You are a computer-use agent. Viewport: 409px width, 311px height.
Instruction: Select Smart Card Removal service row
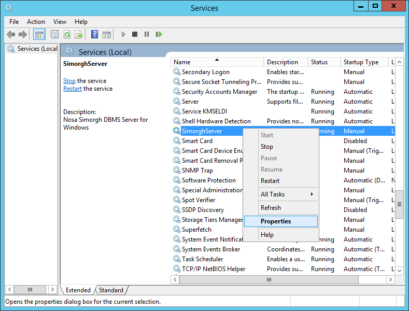[207, 161]
